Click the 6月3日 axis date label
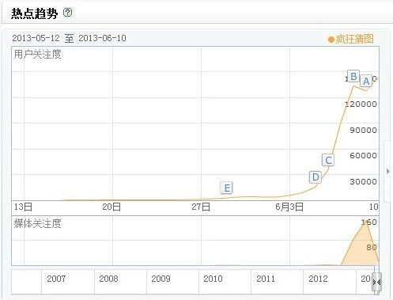 (289, 207)
